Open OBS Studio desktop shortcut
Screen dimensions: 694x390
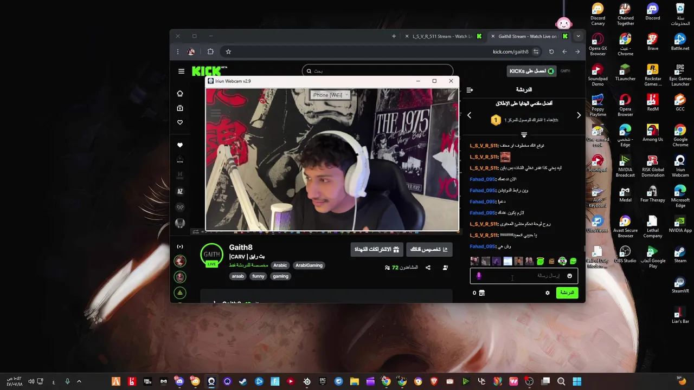click(625, 255)
